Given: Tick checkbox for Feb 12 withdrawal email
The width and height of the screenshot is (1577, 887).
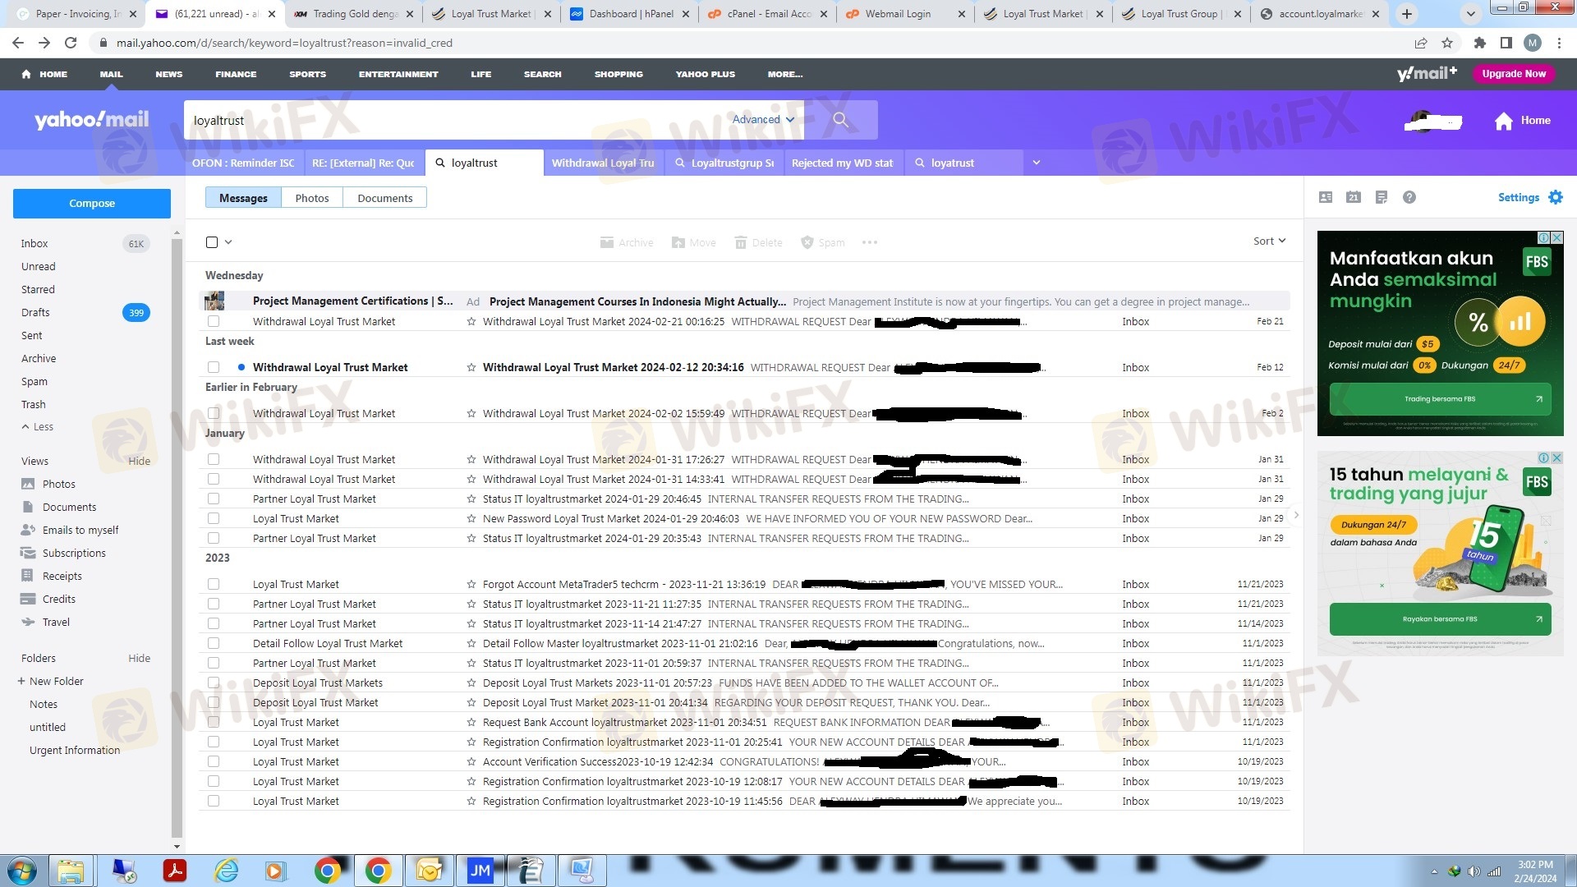Looking at the screenshot, I should coord(214,367).
